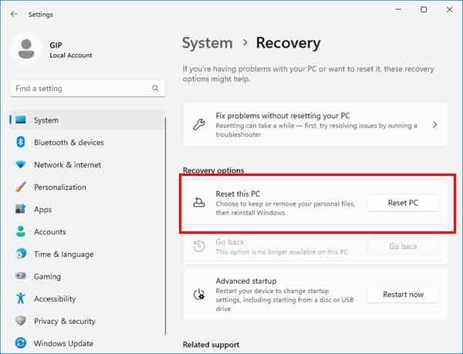Click the Accounts person icon

pyautogui.click(x=21, y=231)
